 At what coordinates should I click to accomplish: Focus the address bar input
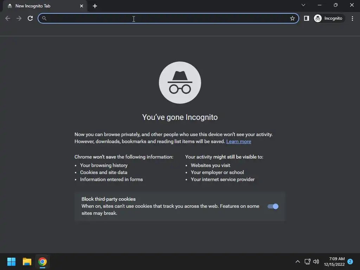tap(168, 18)
